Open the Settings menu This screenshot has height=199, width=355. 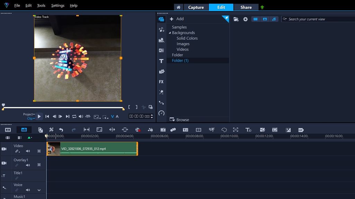(x=58, y=6)
